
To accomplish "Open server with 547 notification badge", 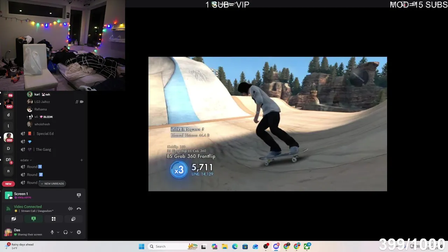I will 8,103.
